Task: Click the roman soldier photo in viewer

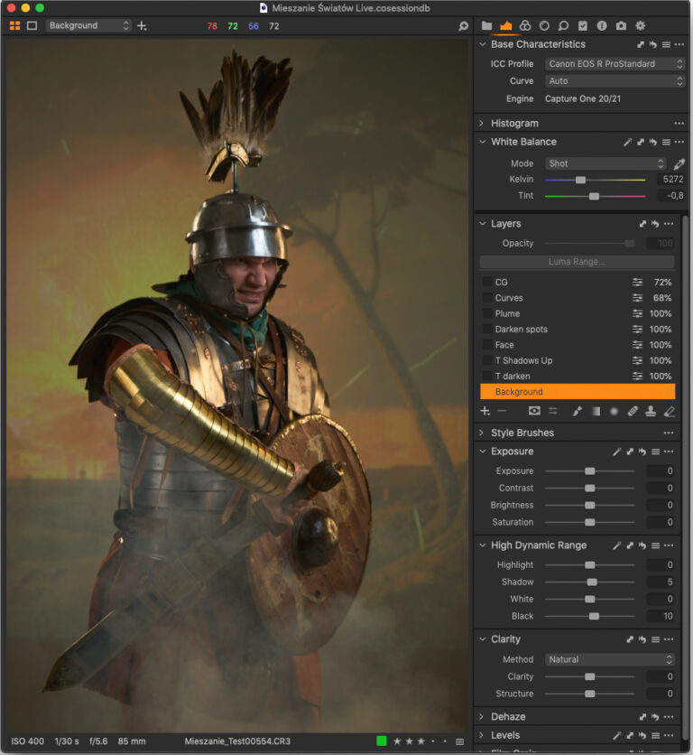Action: point(236,386)
